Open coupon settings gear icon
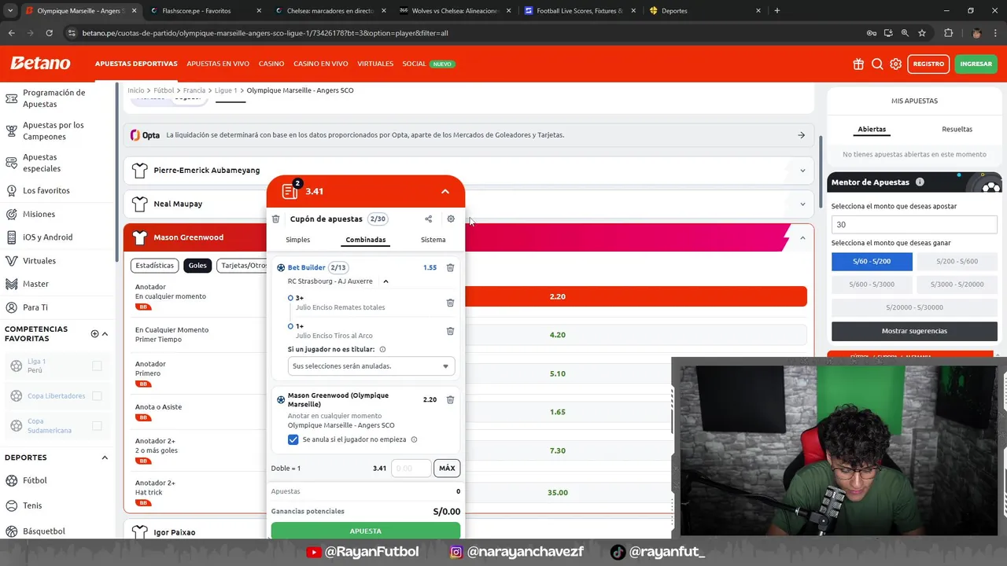This screenshot has height=566, width=1007. (x=451, y=219)
